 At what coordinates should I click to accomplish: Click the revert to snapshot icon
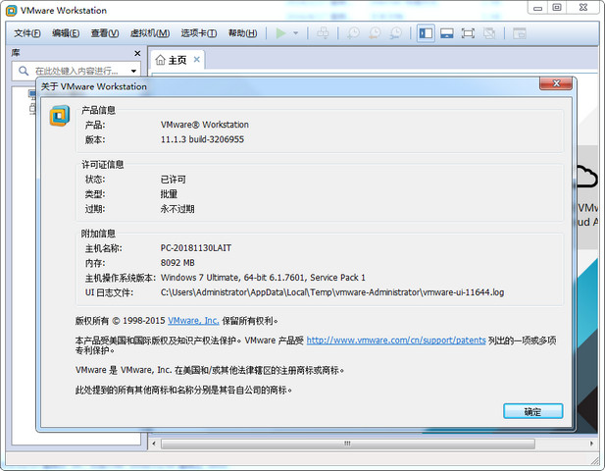tap(374, 33)
